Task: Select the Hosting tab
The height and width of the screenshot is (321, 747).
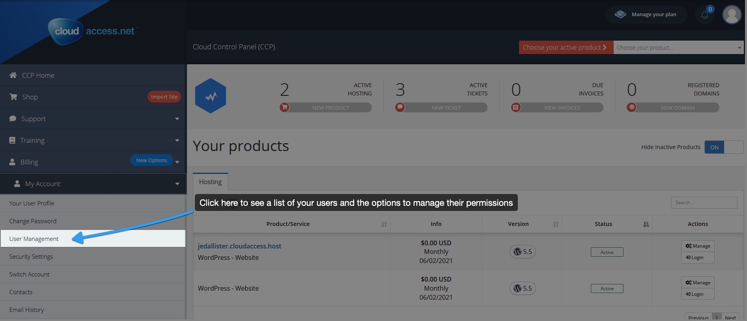Action: click(x=210, y=182)
